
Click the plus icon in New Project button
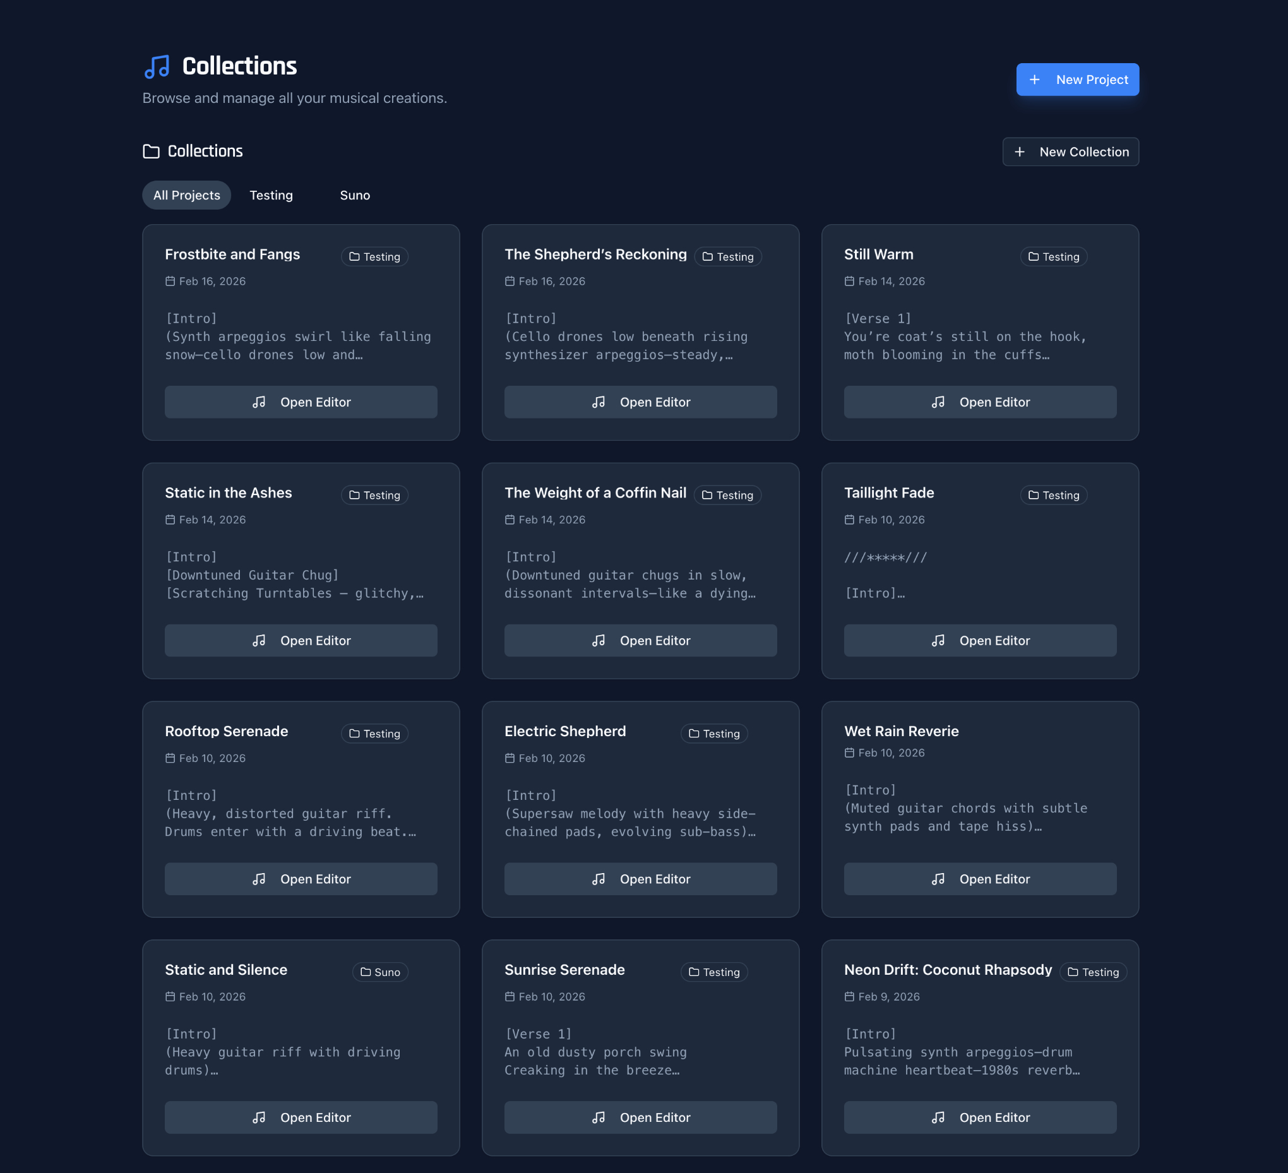[1034, 80]
